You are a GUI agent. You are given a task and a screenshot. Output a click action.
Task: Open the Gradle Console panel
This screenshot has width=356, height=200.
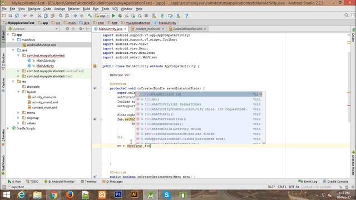[x=335, y=182]
